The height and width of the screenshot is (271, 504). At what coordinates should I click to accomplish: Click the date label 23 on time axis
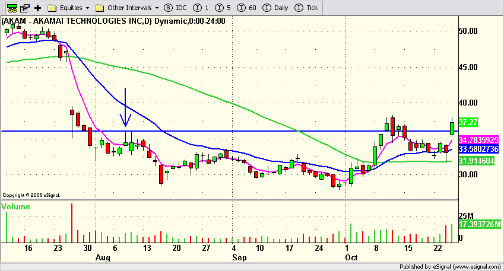point(58,248)
